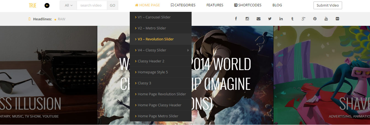
Task: Select V3 – Revolution Slider menu entry
Action: tap(156, 39)
